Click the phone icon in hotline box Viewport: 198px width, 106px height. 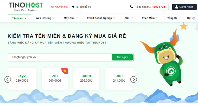click(132, 7)
